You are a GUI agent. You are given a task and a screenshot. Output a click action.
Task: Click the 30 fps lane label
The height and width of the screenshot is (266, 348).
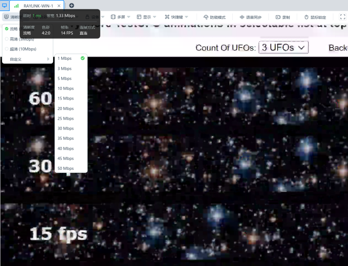(x=40, y=166)
